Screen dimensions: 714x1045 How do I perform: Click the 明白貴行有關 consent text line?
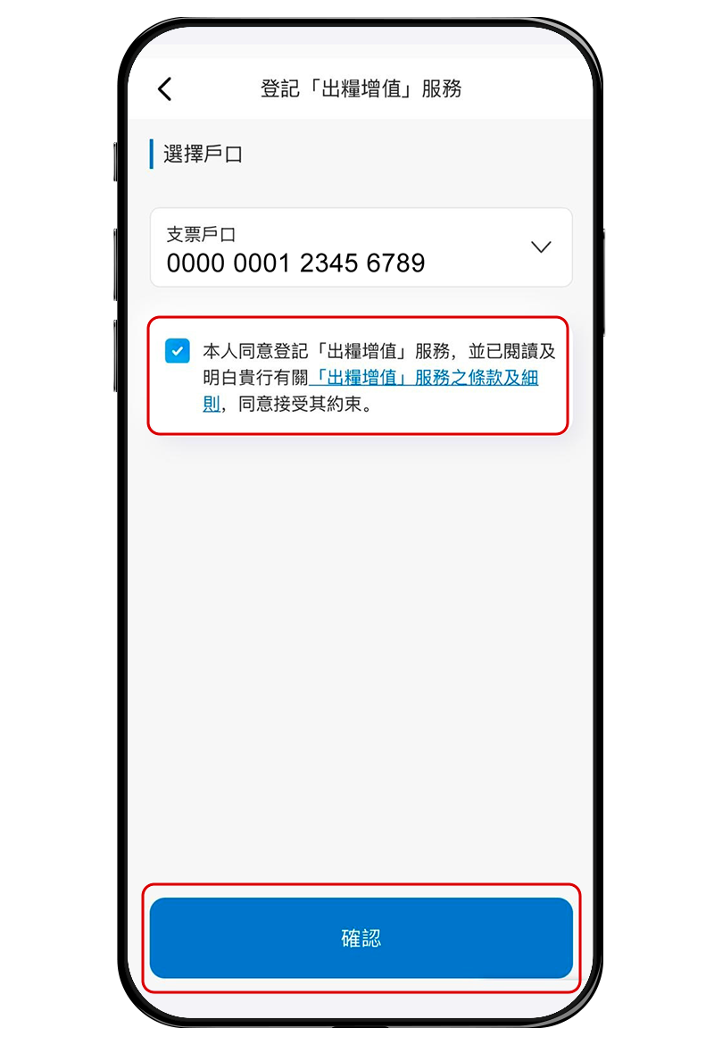[x=256, y=378]
